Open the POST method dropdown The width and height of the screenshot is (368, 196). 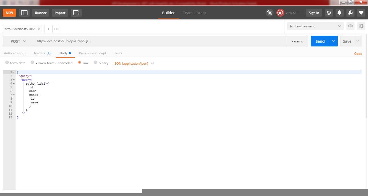tap(18, 41)
